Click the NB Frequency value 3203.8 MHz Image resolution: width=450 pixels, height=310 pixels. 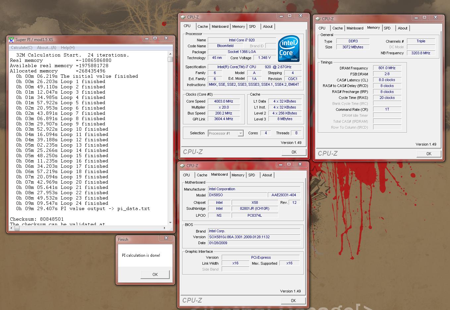coord(421,53)
